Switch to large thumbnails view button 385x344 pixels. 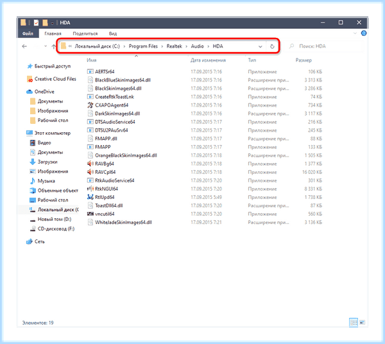pyautogui.click(x=362, y=322)
